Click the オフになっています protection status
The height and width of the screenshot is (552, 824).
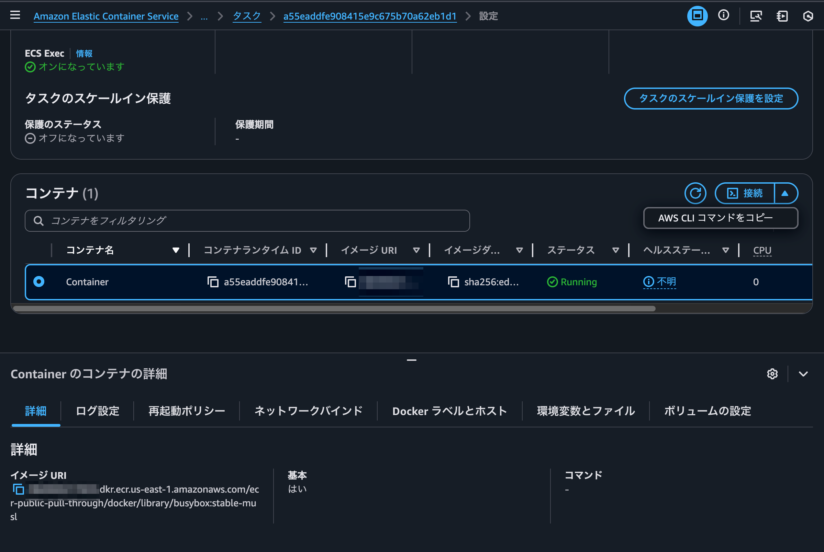74,138
